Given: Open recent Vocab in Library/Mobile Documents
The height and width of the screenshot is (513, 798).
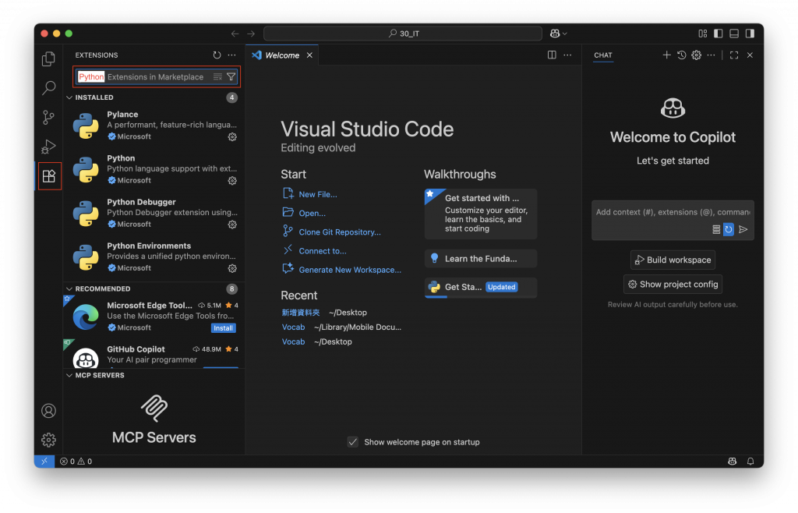Looking at the screenshot, I should [x=293, y=327].
